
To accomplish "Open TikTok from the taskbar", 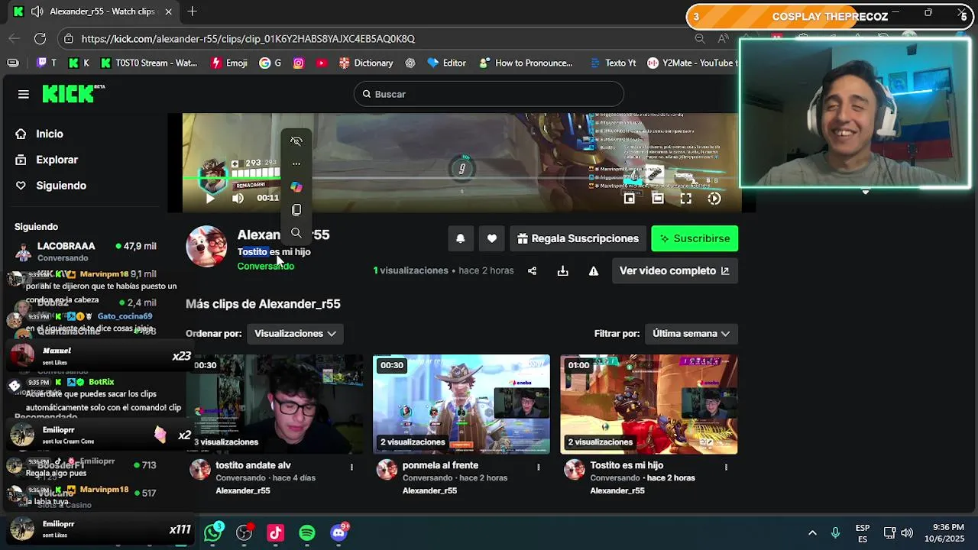I will 275,532.
